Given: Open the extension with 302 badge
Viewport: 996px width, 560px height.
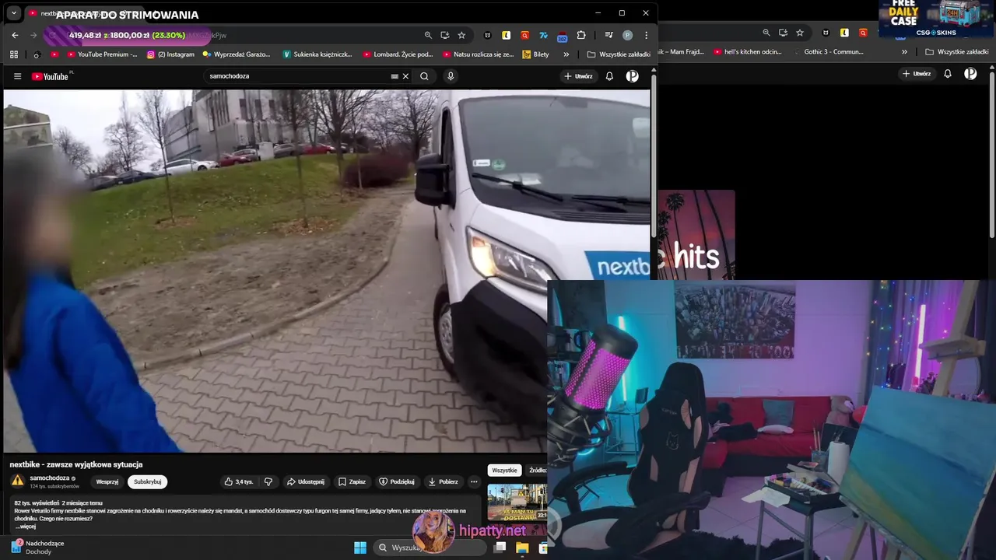Looking at the screenshot, I should pyautogui.click(x=562, y=36).
